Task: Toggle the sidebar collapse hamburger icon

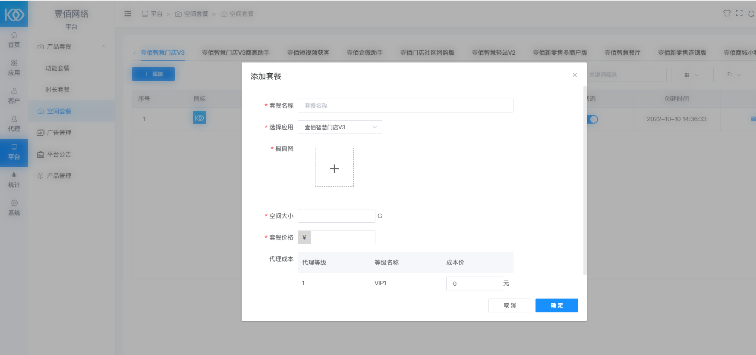Action: pyautogui.click(x=128, y=14)
